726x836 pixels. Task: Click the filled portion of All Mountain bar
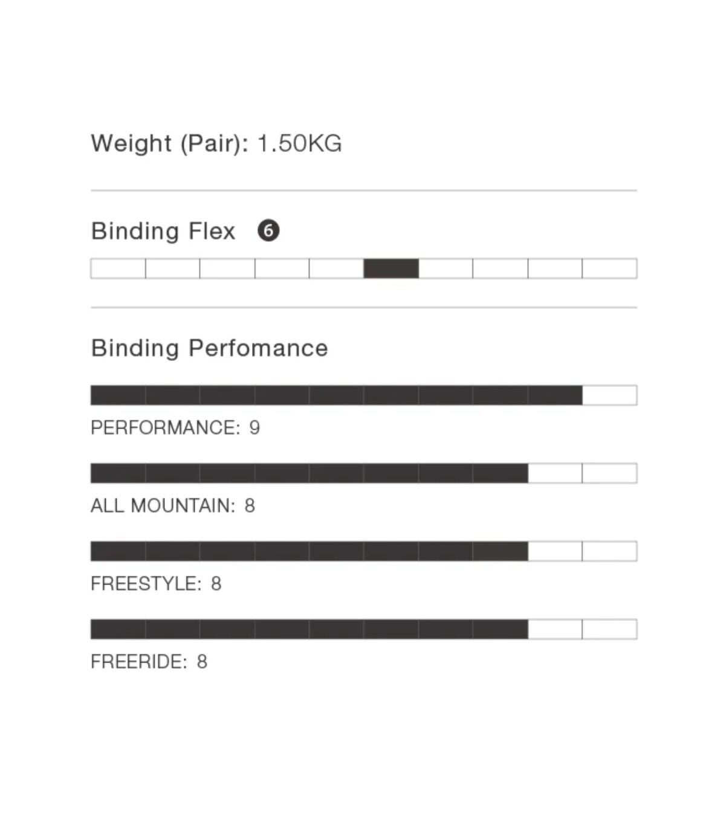tap(310, 473)
